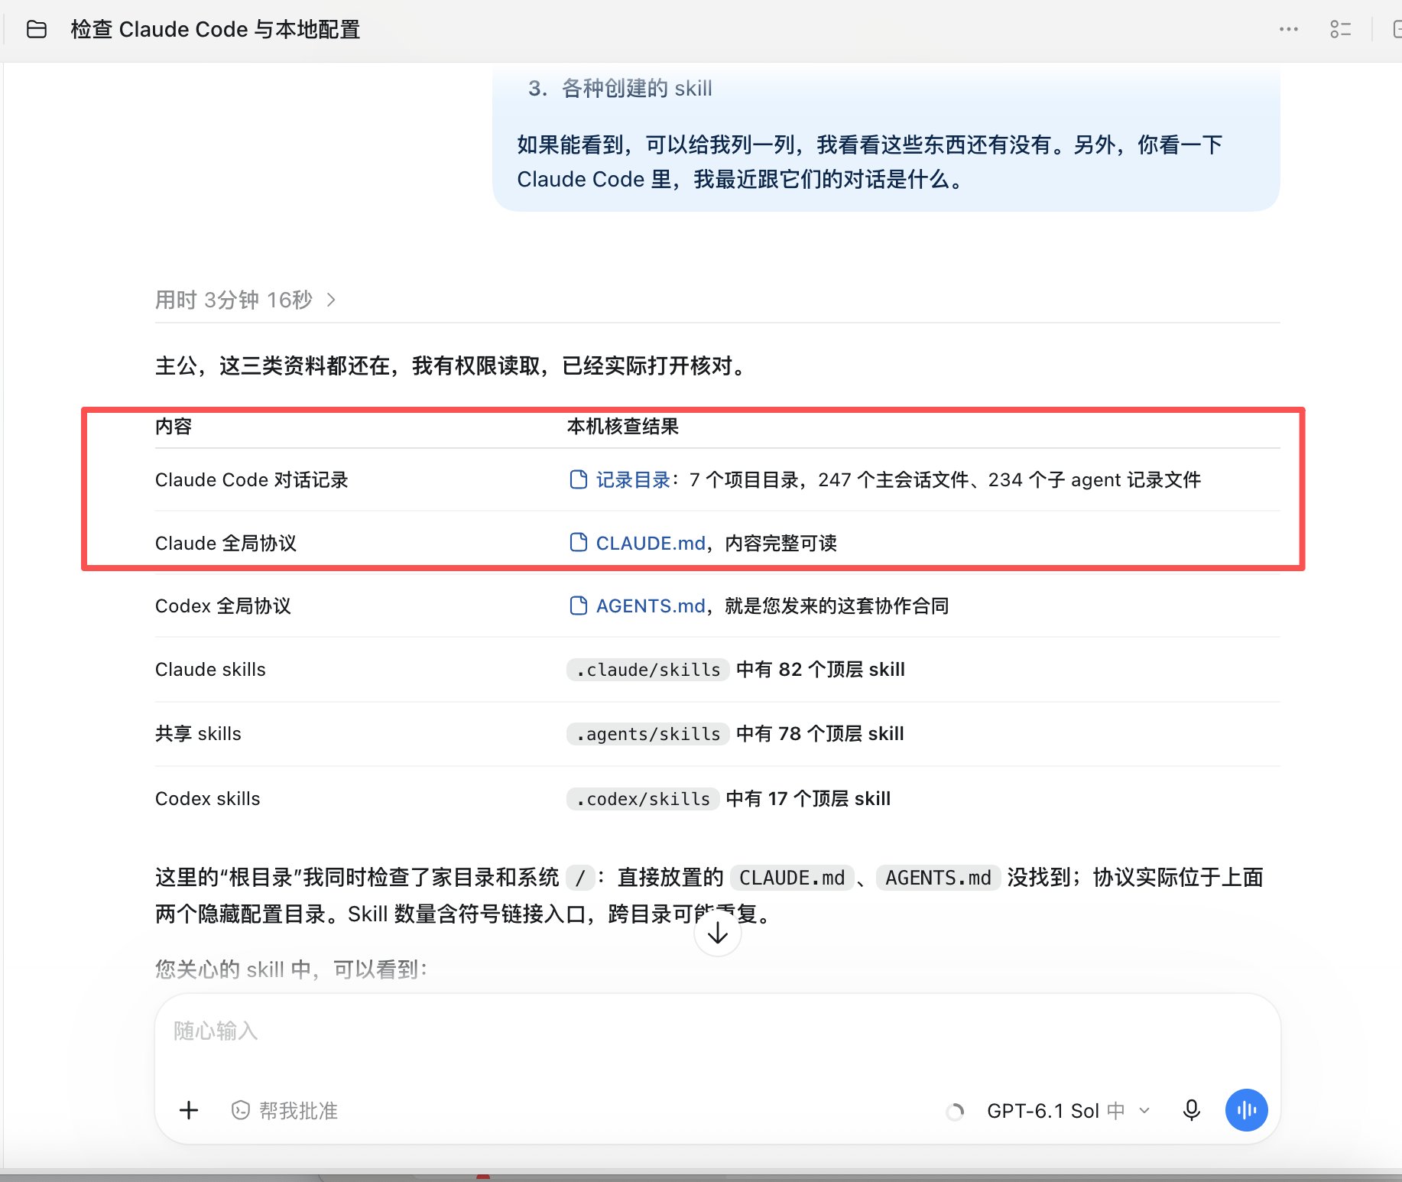Click the Claude Code 对话记录 cell
Image resolution: width=1402 pixels, height=1182 pixels.
click(252, 479)
